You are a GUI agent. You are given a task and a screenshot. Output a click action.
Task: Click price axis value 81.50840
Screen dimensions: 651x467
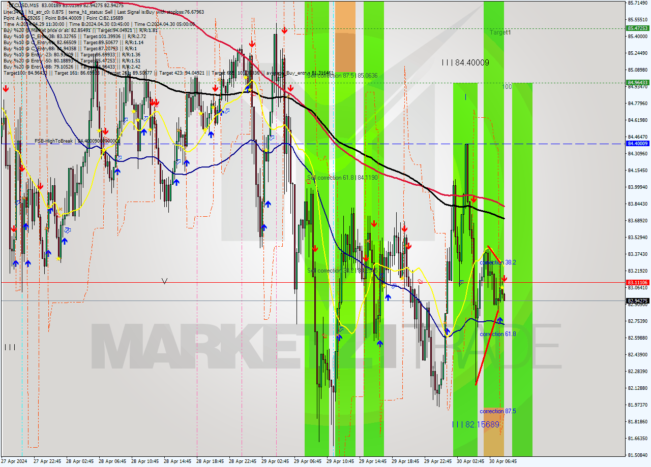pos(637,455)
